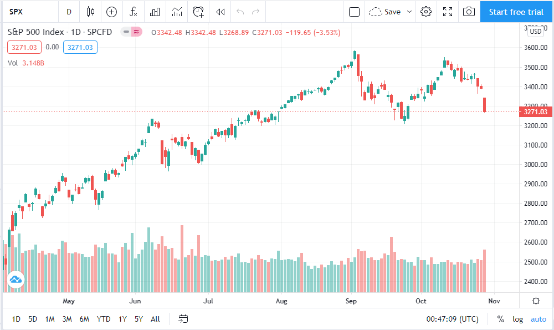The width and height of the screenshot is (554, 330).
Task: Expand the Save dropdown arrow
Action: click(409, 12)
